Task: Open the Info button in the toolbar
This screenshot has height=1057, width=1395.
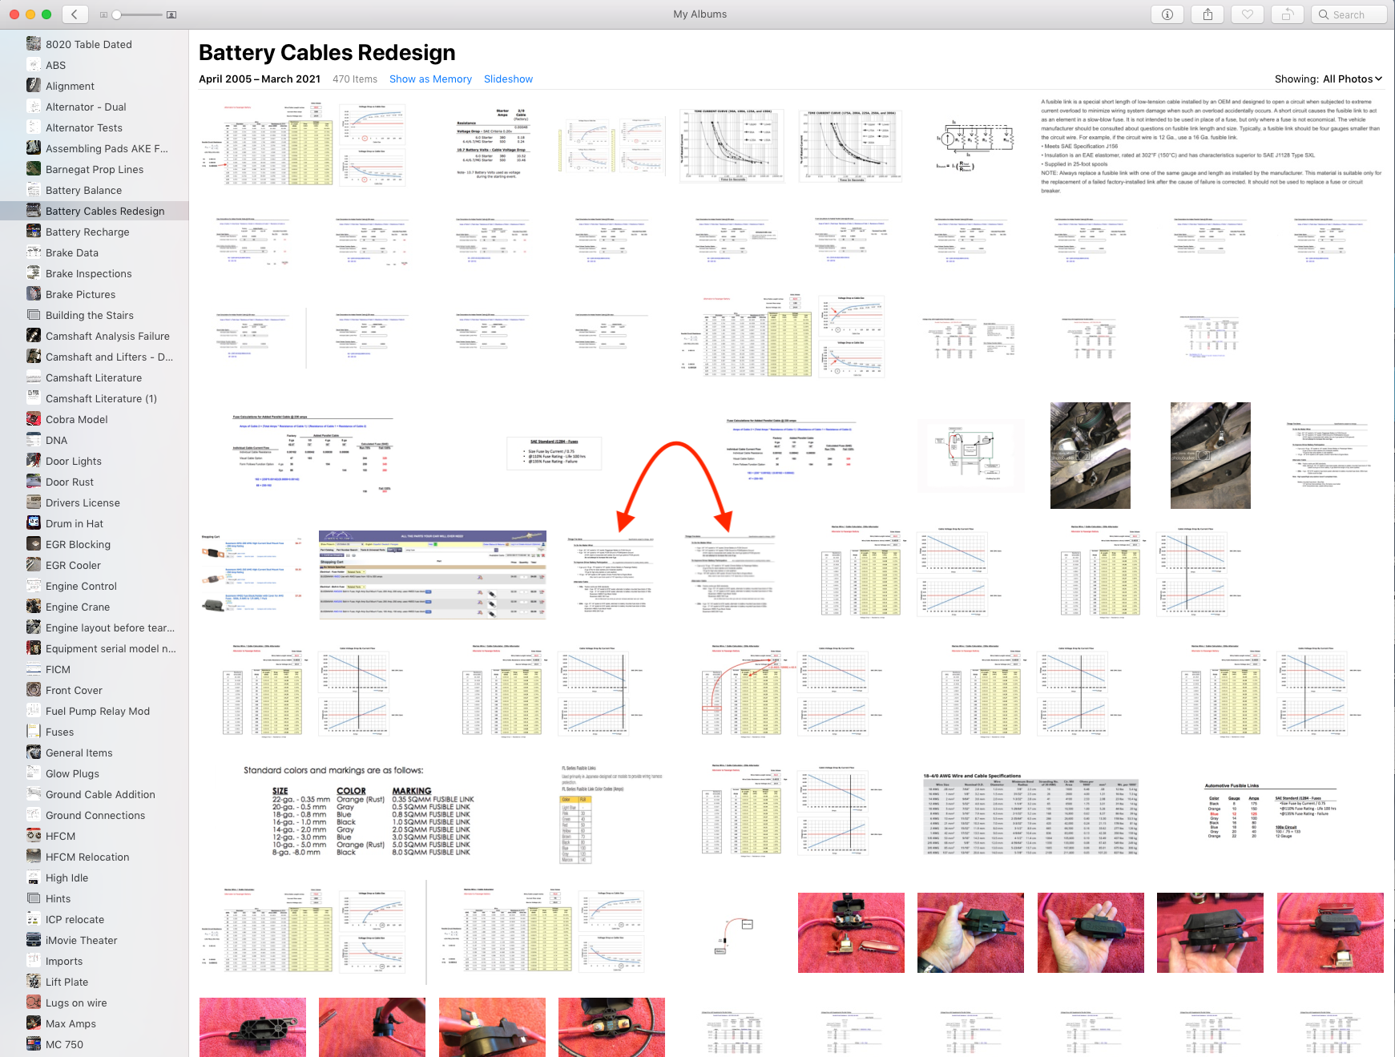Action: tap(1167, 14)
